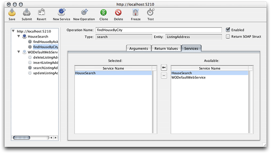Viewport: 272px width, 154px height.
Task: Click the tree panel horizontal scrollbar thumb
Action: point(21,138)
